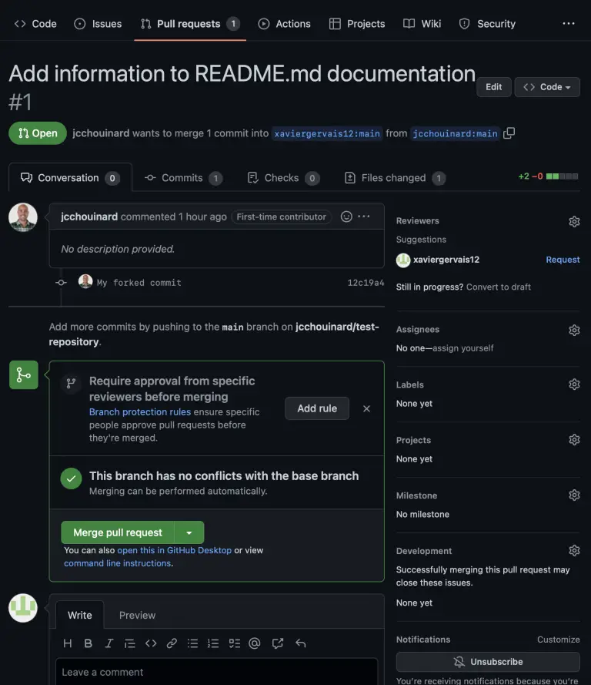Apply bold formatting in comment toolbar
The width and height of the screenshot is (591, 685).
[88, 643]
